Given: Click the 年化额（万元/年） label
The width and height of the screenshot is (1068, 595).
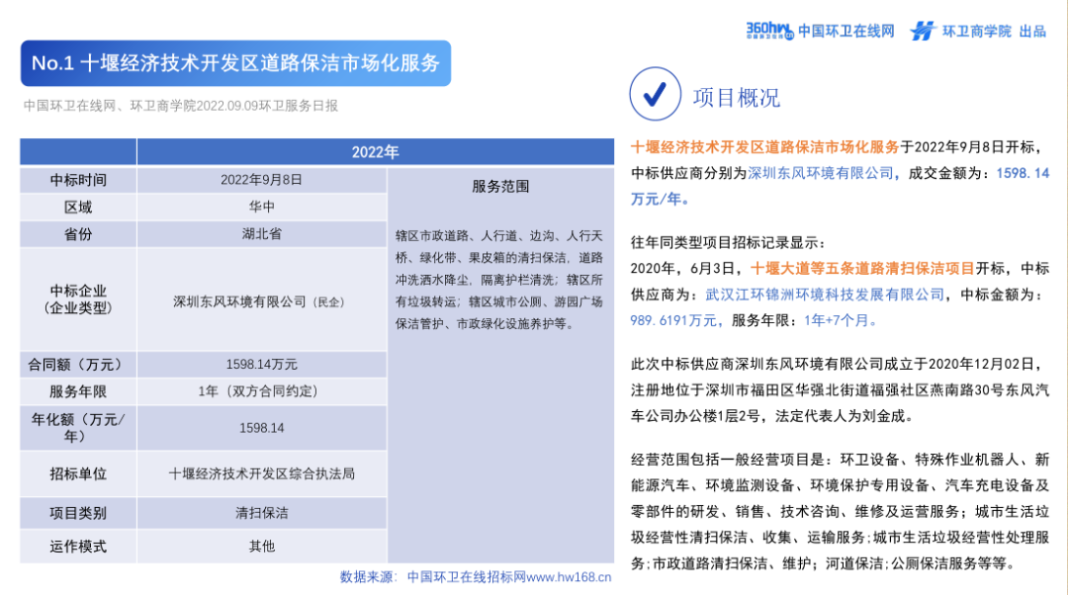Looking at the screenshot, I should click(x=78, y=428).
